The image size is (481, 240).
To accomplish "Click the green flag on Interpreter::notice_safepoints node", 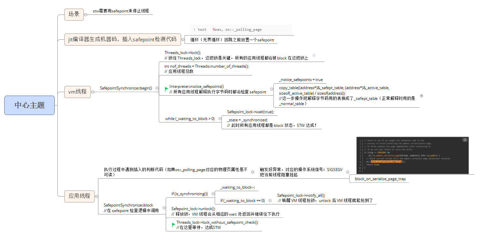I will (x=167, y=89).
